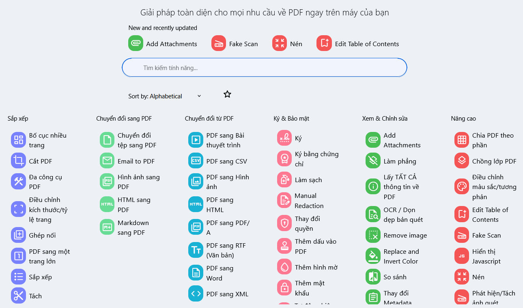Viewport: 523px width, 308px height.
Task: Click the Chồng lớp PDF layers icon
Action: point(462,161)
